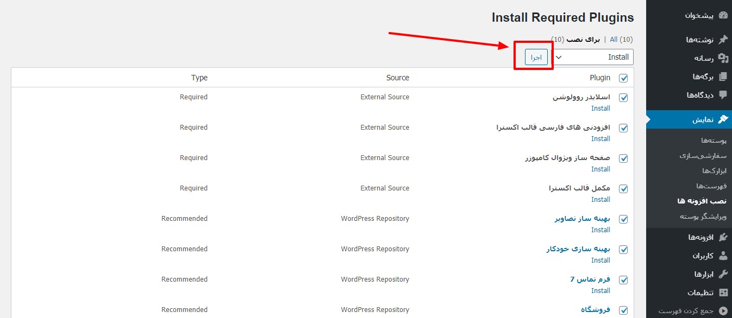Uncheck the بهینه ساز تصاویر checkbox

point(623,220)
